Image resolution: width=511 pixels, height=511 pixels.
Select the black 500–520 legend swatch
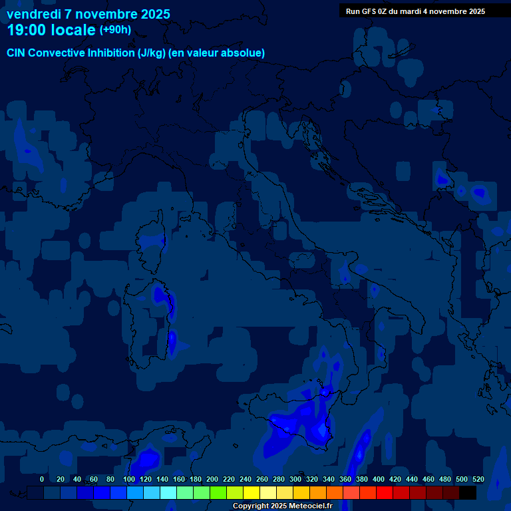[468, 492]
